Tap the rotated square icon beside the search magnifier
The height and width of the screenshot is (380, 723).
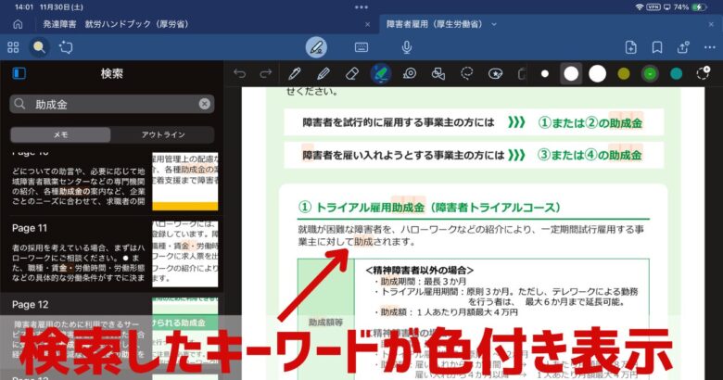[x=66, y=47]
